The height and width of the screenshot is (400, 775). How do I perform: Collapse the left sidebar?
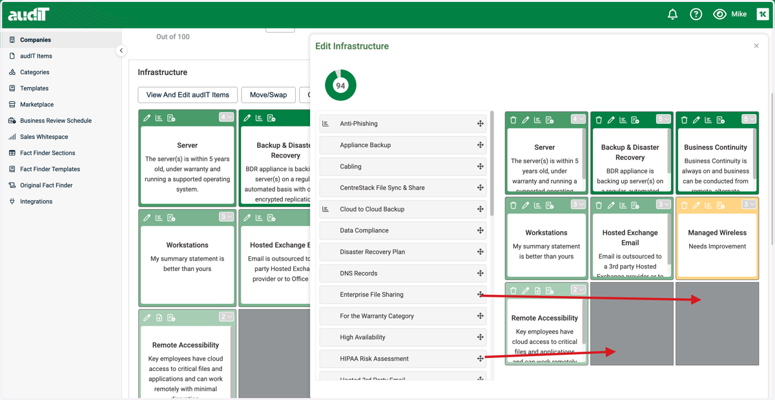121,50
